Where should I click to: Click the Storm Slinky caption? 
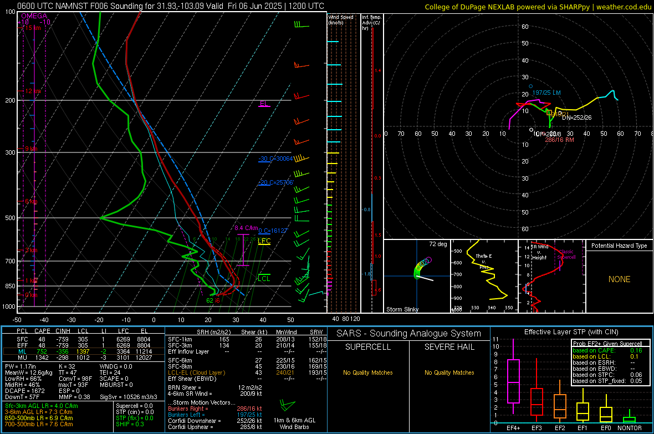point(402,309)
